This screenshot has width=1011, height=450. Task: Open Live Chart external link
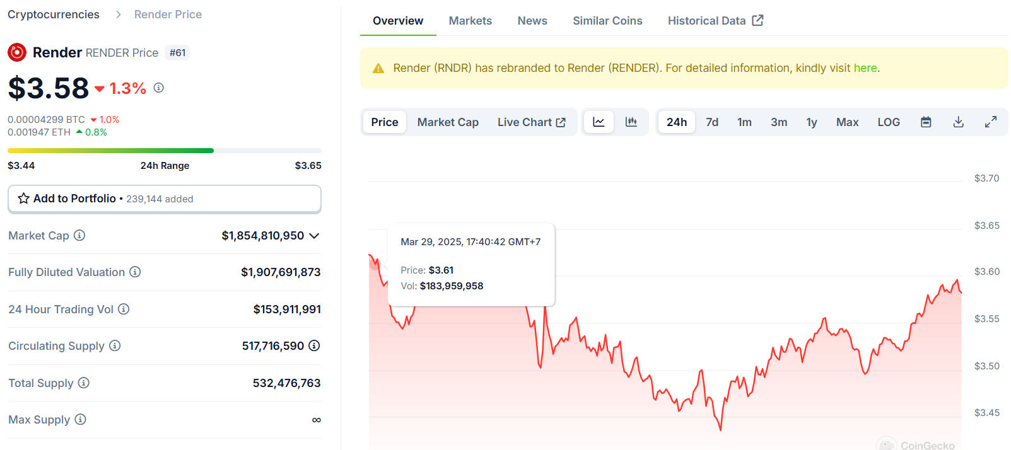[x=532, y=122]
